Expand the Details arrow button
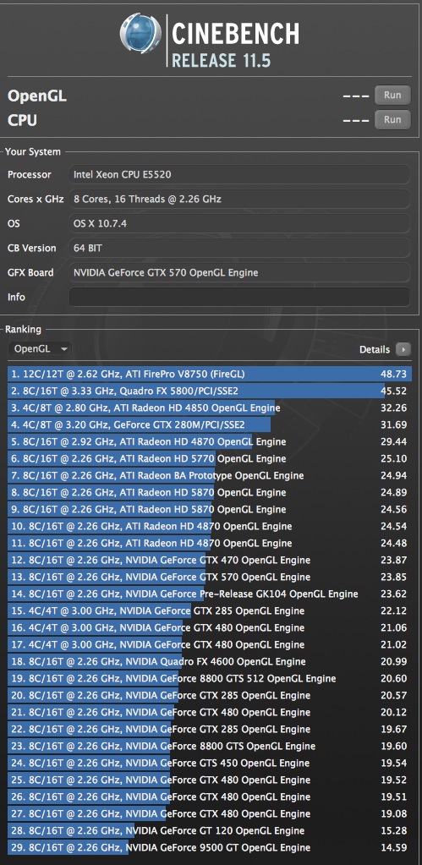 [x=403, y=349]
